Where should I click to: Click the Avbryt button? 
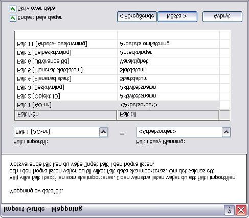tap(222, 16)
